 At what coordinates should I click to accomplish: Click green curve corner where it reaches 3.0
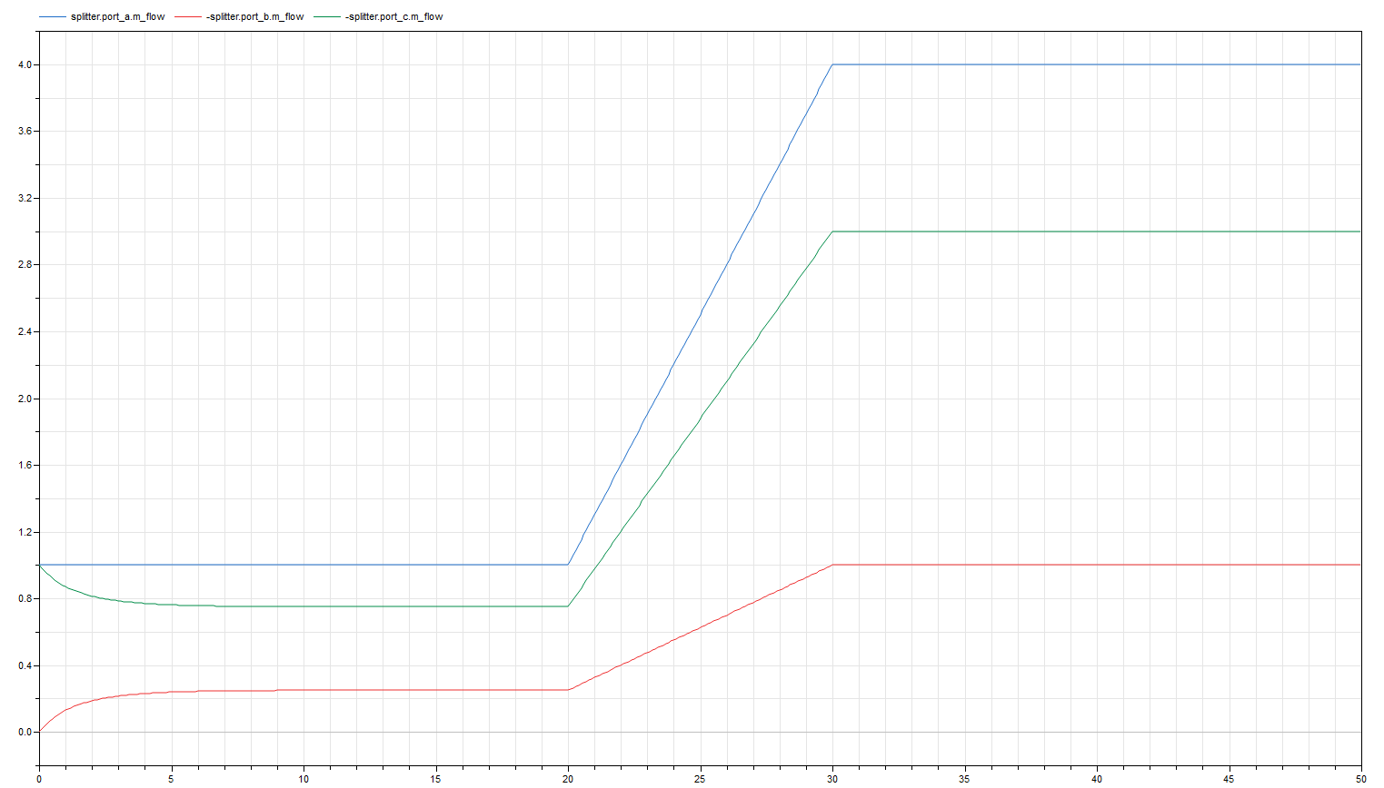(832, 231)
